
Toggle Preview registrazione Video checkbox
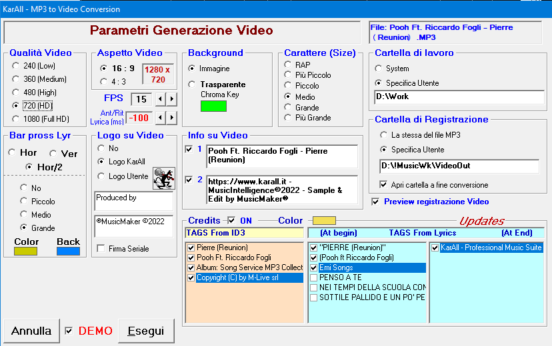point(375,202)
